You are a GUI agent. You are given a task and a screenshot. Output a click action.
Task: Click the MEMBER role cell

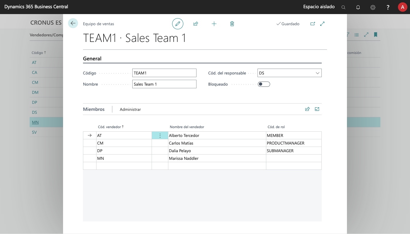[x=294, y=135]
